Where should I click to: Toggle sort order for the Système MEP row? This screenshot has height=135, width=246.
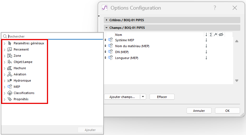[206, 40]
